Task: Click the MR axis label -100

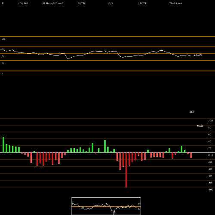Action: click(211, 190)
